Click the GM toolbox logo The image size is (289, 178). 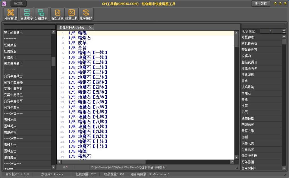[4, 4]
